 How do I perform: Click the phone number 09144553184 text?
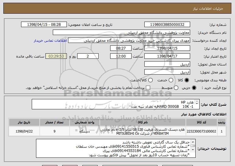(x=131, y=151)
